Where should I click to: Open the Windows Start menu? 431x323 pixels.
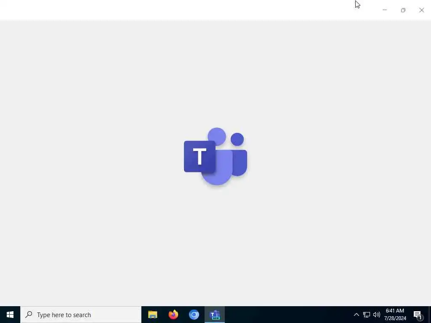pos(10,315)
